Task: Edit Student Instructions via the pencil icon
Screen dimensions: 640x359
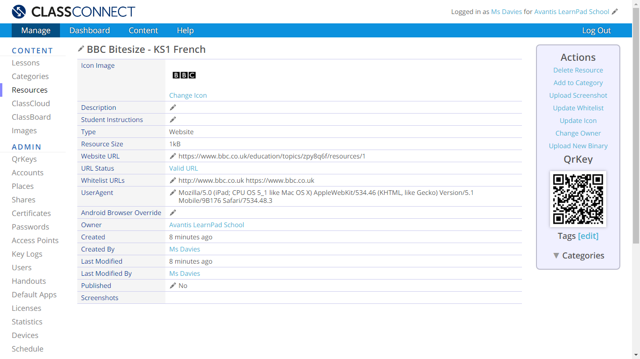Action: pyautogui.click(x=173, y=120)
